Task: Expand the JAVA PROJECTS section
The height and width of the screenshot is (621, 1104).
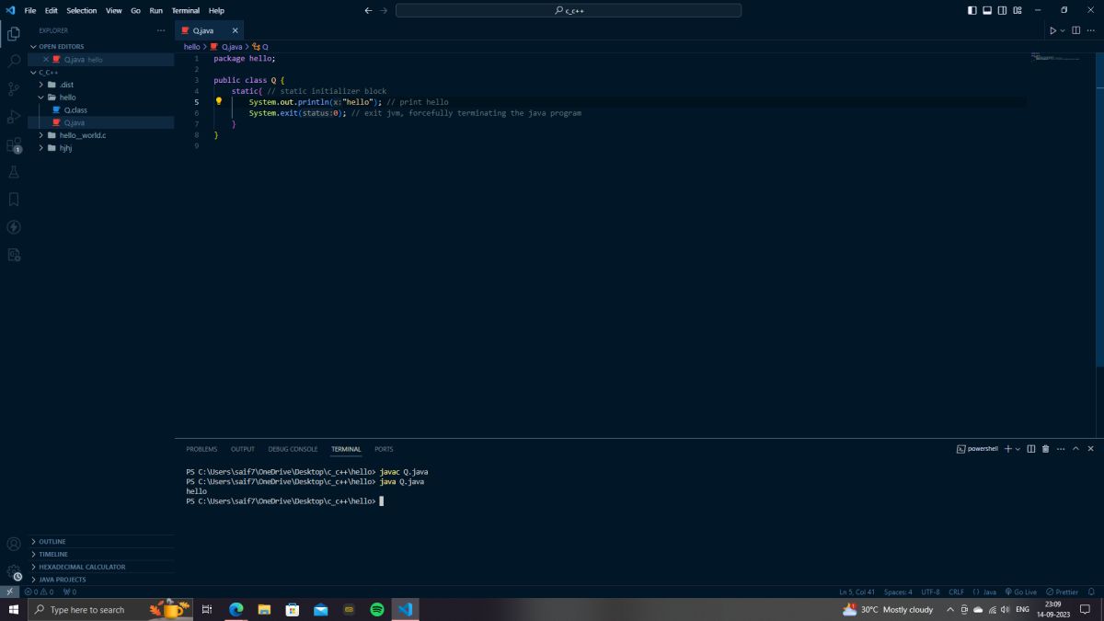Action: [101, 580]
